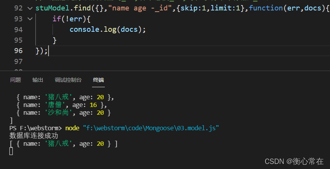Viewport: 330px width, 169px height.
Task: Click line number 94 in the gutter
Action: [x=18, y=29]
